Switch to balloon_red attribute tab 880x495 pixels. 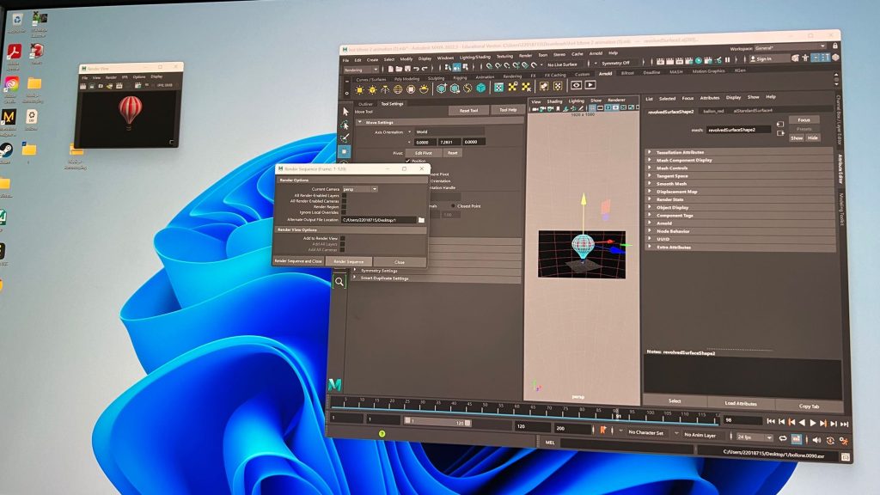[713, 111]
